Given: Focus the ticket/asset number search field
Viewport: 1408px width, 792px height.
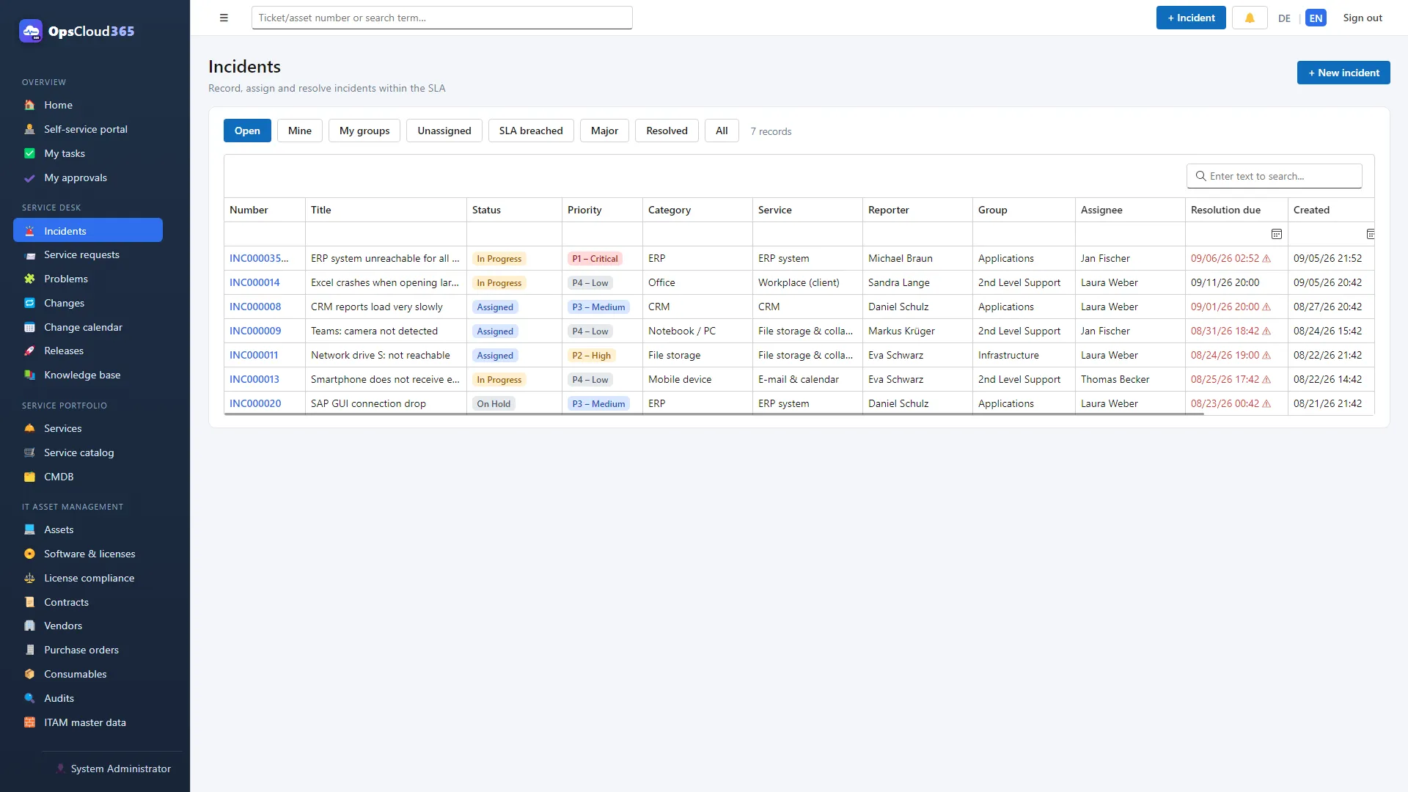Looking at the screenshot, I should pyautogui.click(x=441, y=18).
